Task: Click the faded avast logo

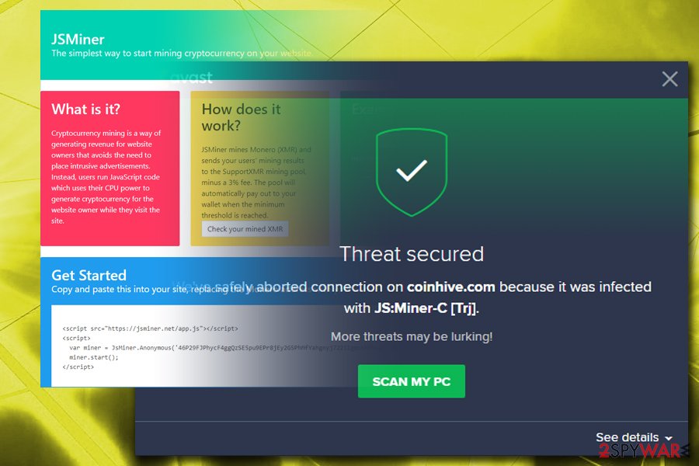Action: pyautogui.click(x=192, y=78)
